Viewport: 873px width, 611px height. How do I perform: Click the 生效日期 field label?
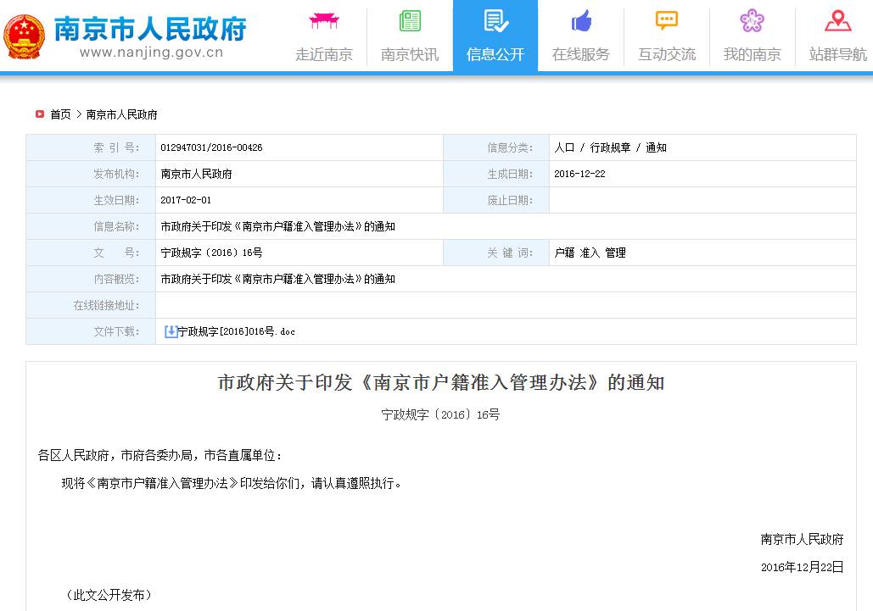[x=116, y=200]
